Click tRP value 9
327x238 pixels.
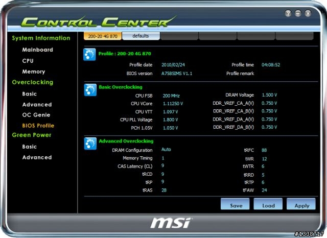pos(162,181)
